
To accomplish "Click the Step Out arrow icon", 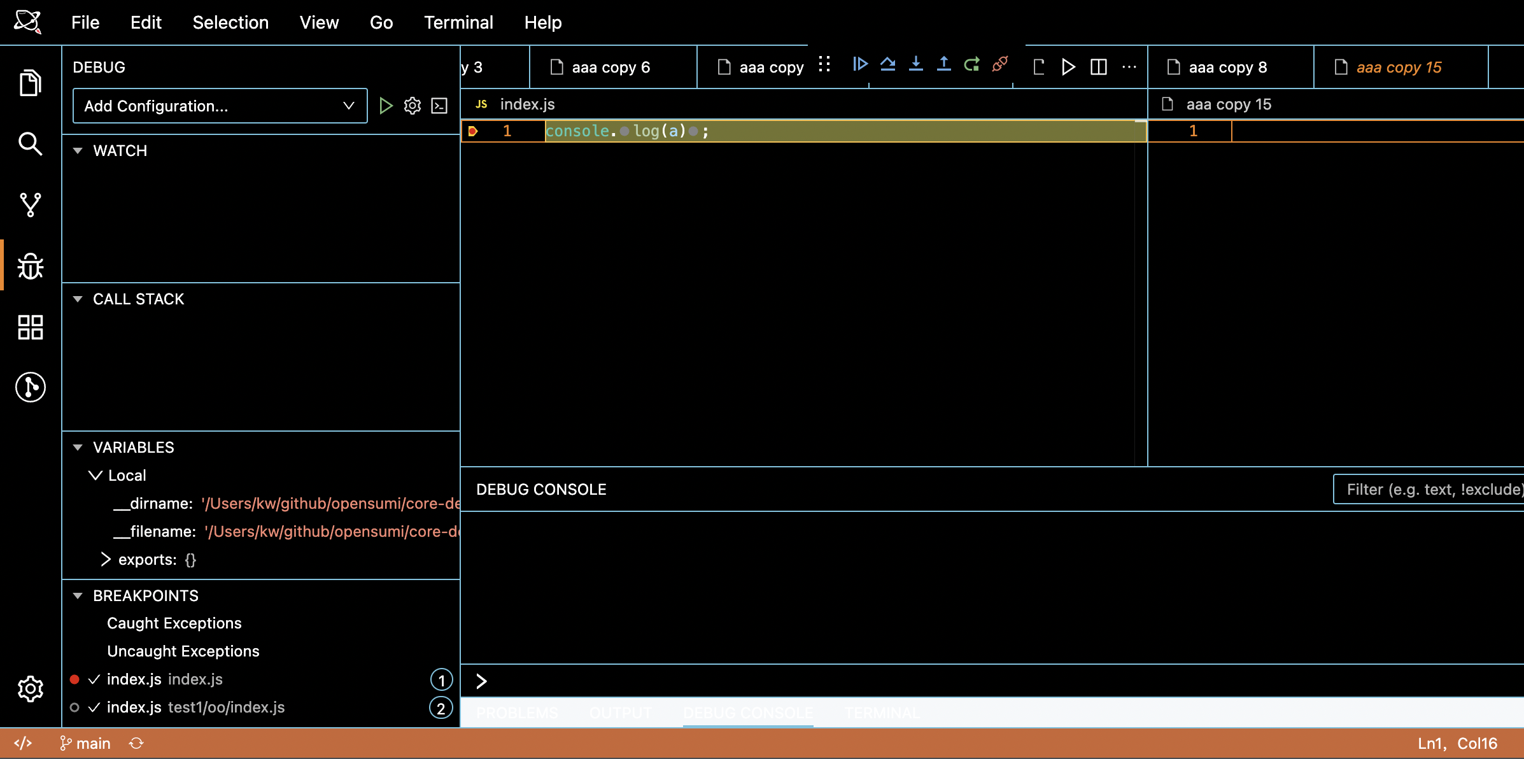I will click(x=943, y=64).
